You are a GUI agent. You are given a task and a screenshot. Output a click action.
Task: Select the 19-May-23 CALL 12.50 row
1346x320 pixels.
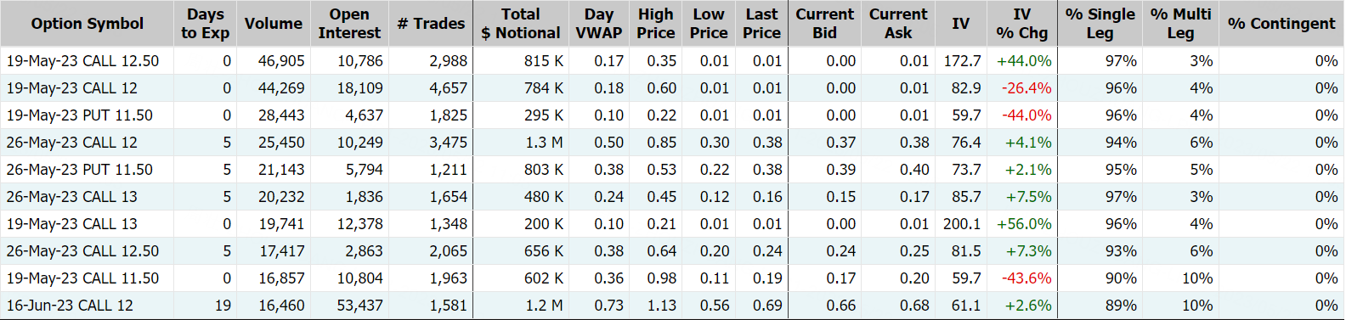point(672,61)
